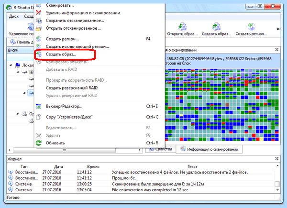The height and width of the screenshot is (208, 287).
Task: Open the Диск menu bar item
Action: click(14, 16)
